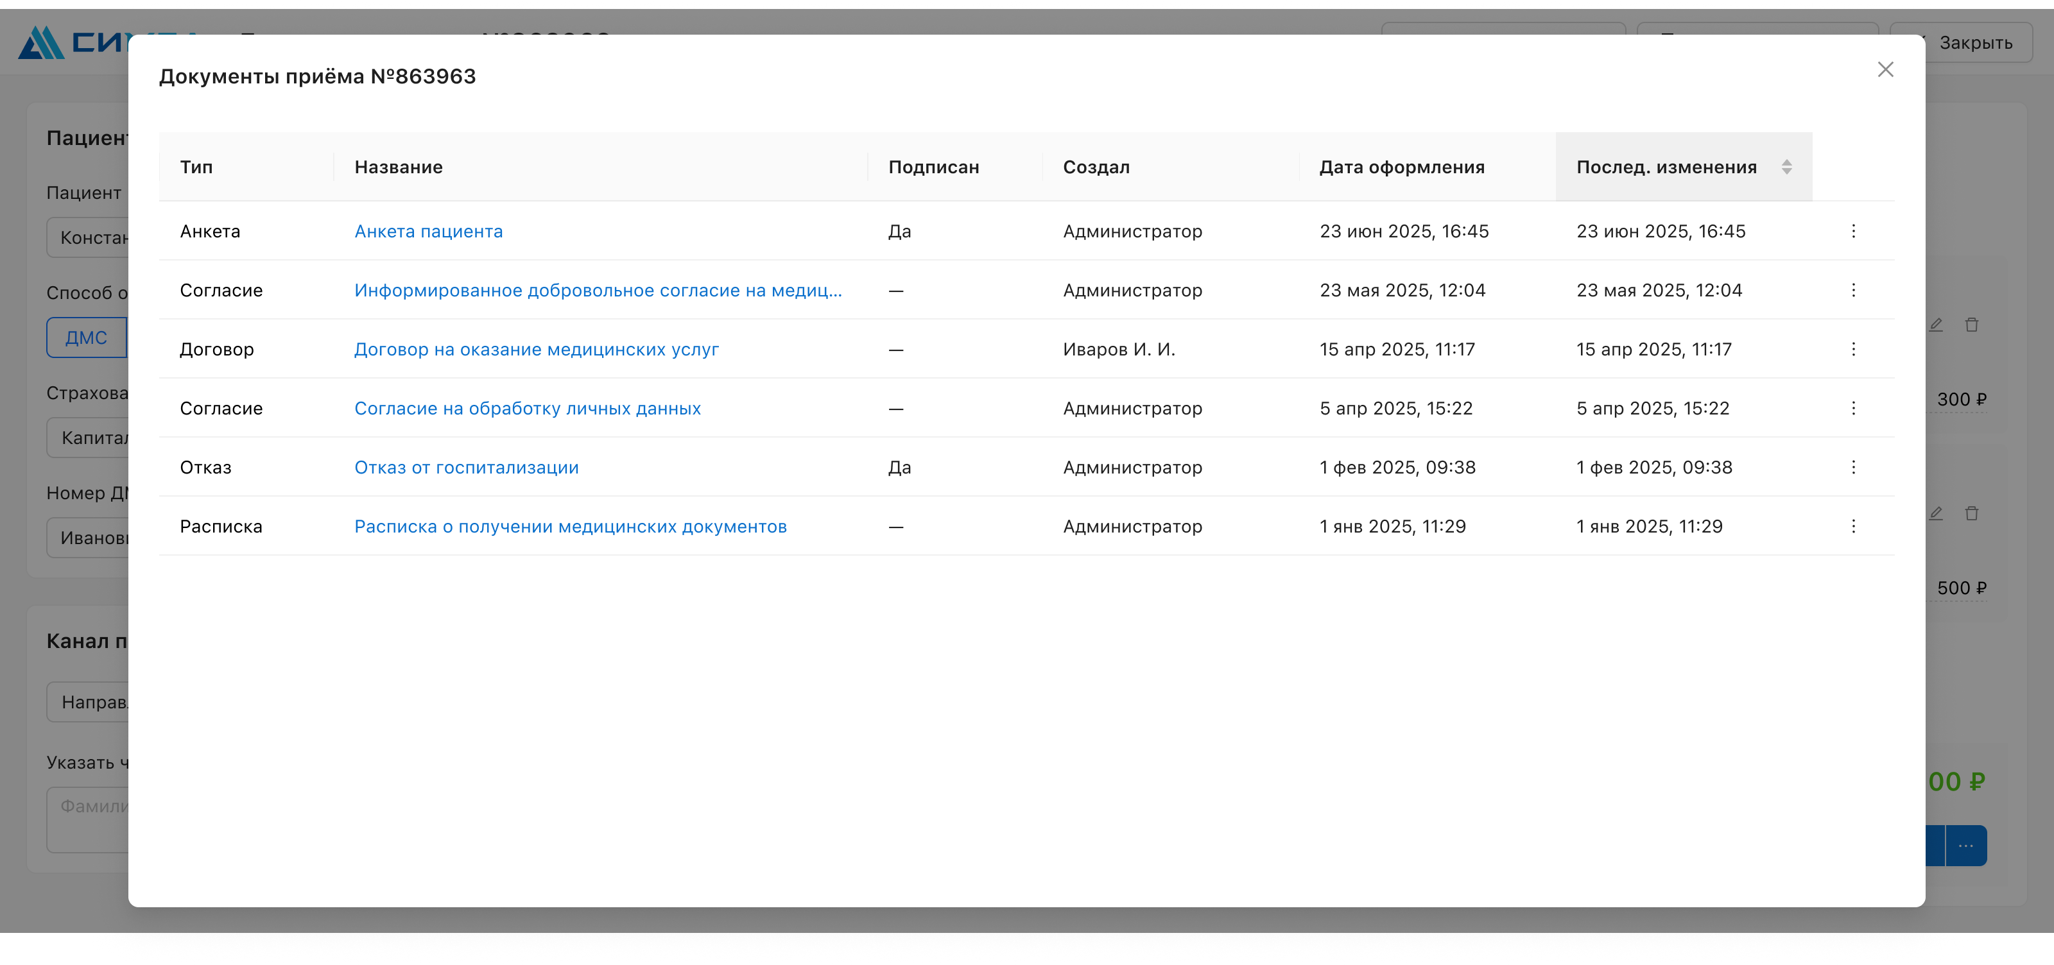The height and width of the screenshot is (965, 2054).
Task: Click the 1 янв 2025, 11:29 issue date cell
Action: pyautogui.click(x=1392, y=526)
